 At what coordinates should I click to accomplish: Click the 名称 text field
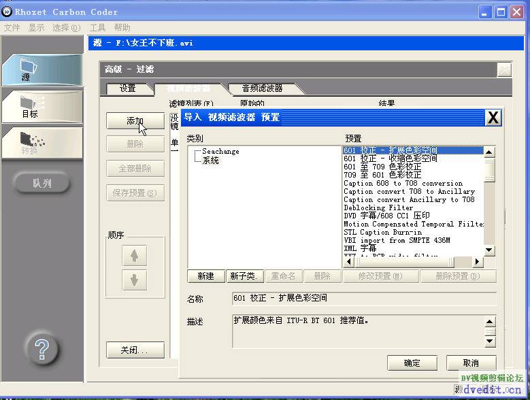pos(365,299)
